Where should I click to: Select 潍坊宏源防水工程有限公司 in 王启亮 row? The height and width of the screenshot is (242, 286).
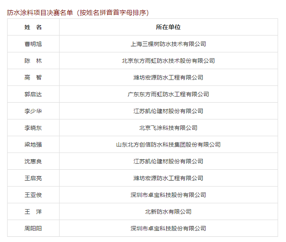(x=168, y=178)
